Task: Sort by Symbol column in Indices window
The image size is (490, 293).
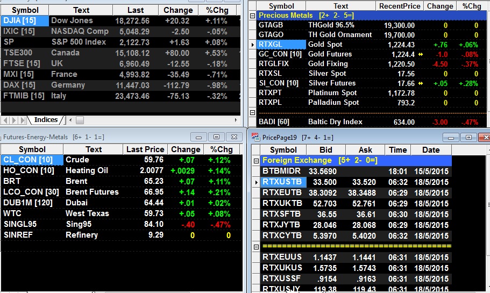Action: click(x=25, y=10)
